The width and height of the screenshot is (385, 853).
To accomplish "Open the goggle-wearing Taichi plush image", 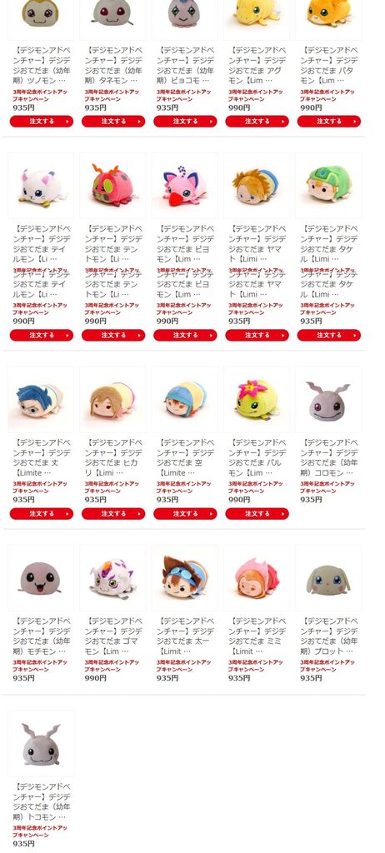I will (x=185, y=578).
